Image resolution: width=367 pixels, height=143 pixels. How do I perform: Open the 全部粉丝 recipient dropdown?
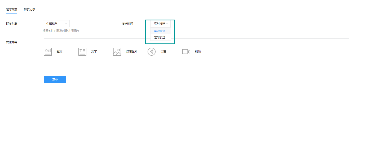pyautogui.click(x=56, y=24)
